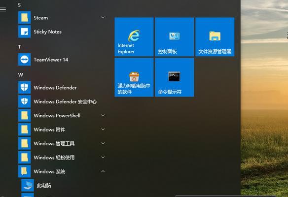Click the Windows 管理工具 folder icon
This screenshot has width=288, height=197.
[x=25, y=143]
